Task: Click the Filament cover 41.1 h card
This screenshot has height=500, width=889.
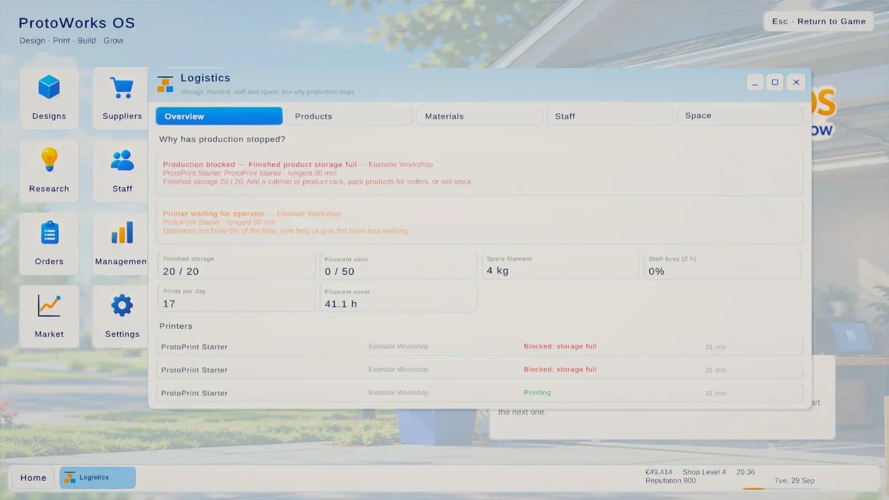Action: 398,298
